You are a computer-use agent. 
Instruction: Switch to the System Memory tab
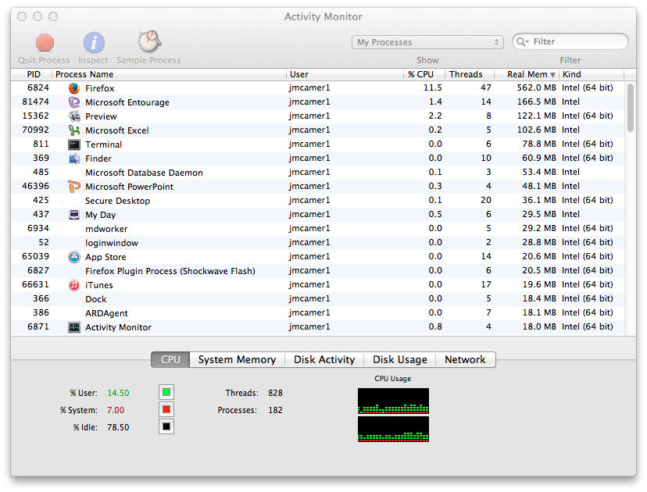(238, 359)
